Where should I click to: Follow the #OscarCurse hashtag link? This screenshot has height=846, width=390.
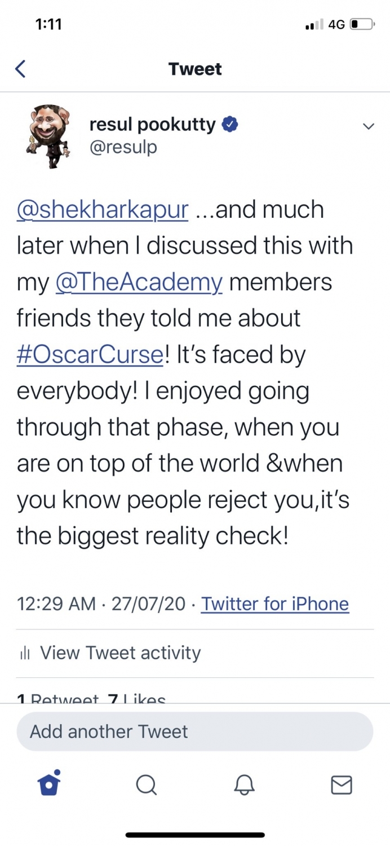(88, 354)
